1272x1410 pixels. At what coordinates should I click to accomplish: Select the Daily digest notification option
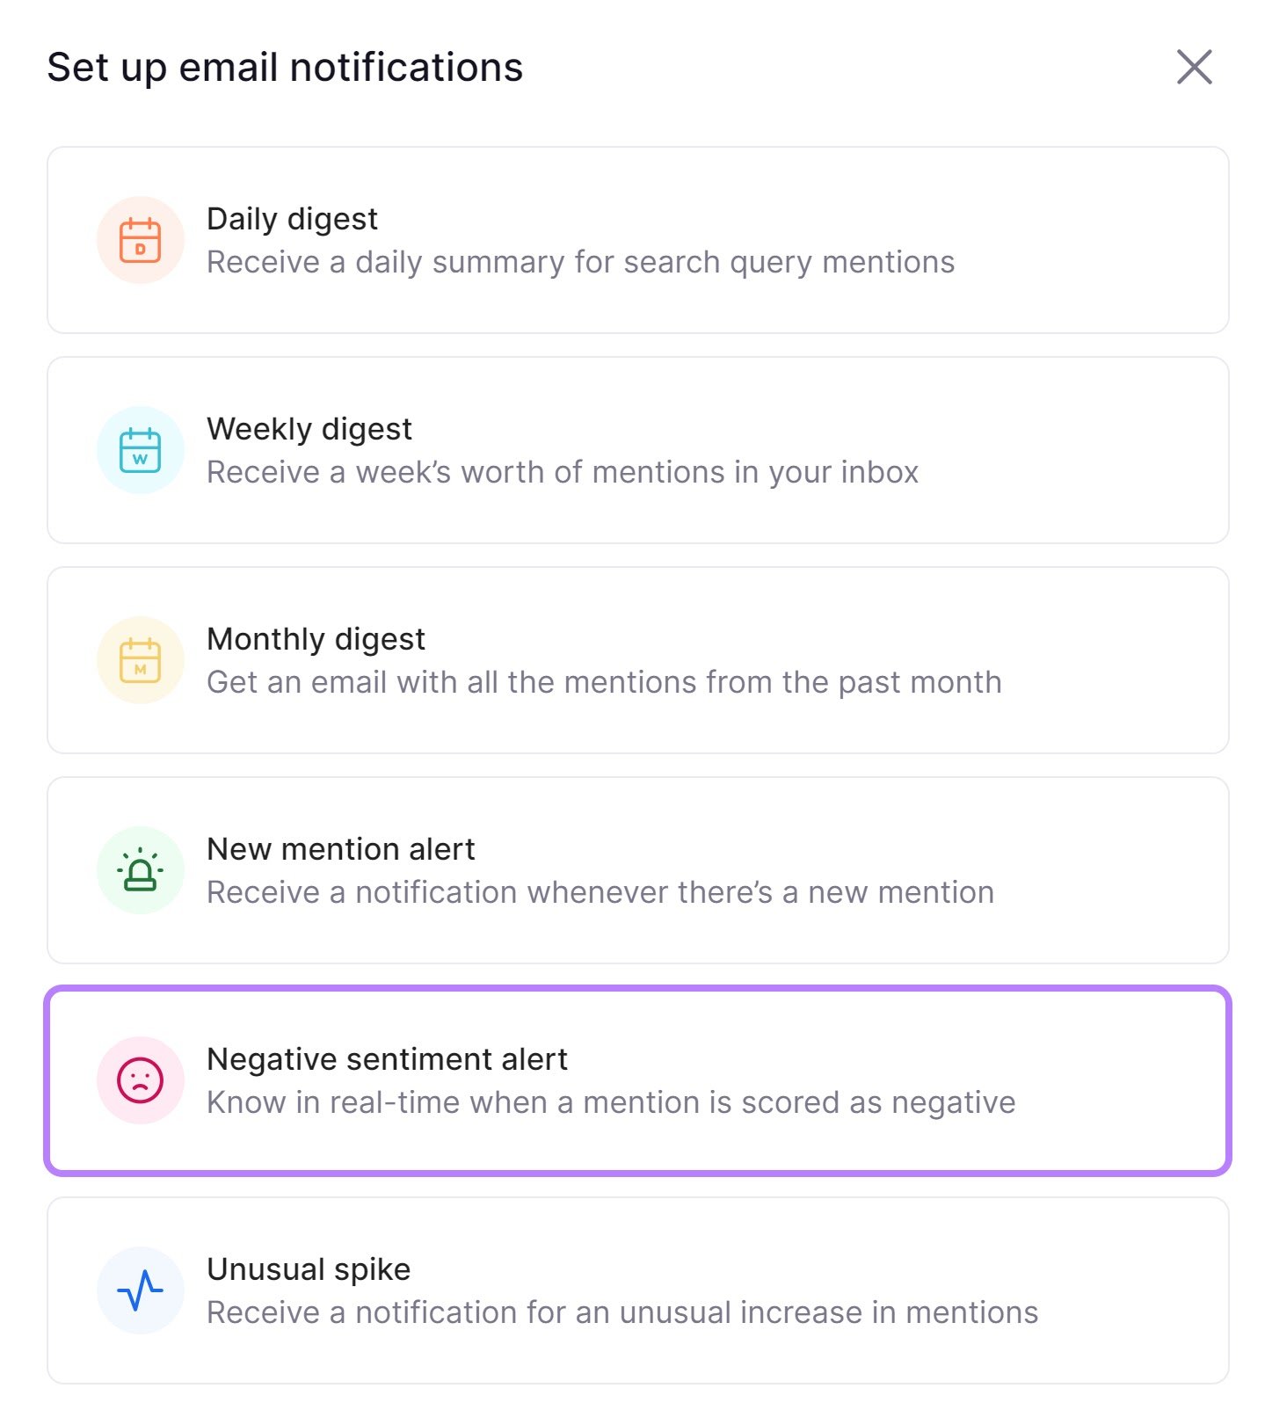[637, 239]
